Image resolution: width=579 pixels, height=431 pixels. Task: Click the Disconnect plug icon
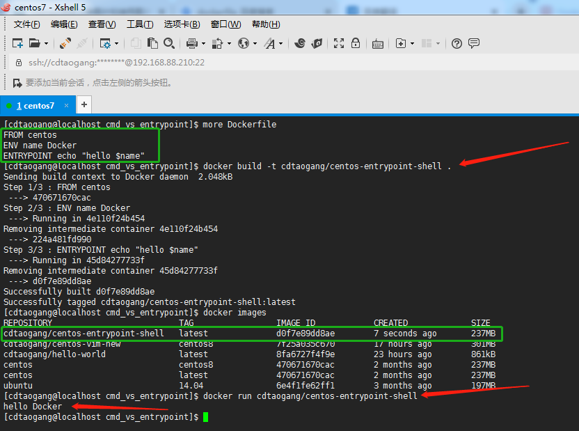tap(82, 43)
